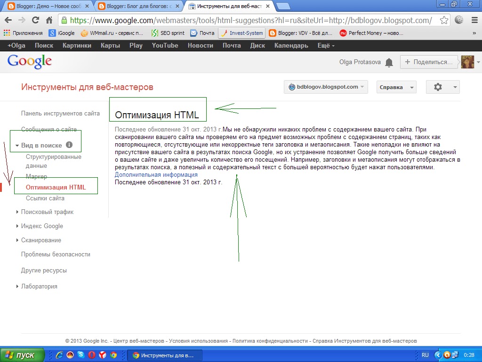Open Структурированные данные in sidebar
Image resolution: width=482 pixels, height=362 pixels.
pyautogui.click(x=54, y=161)
